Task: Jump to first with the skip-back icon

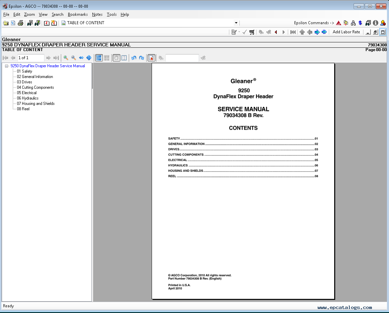Action: [293, 32]
